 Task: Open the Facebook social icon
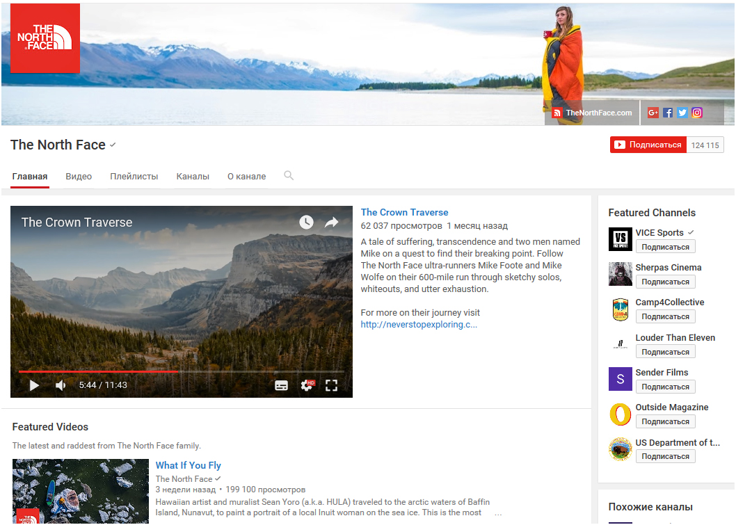point(668,113)
